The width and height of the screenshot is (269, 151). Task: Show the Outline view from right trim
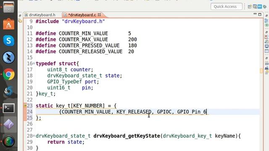(x=266, y=21)
